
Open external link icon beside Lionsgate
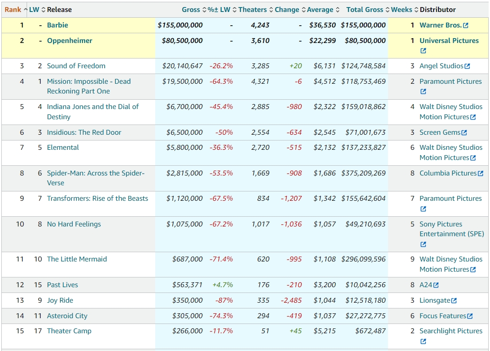tap(454, 301)
